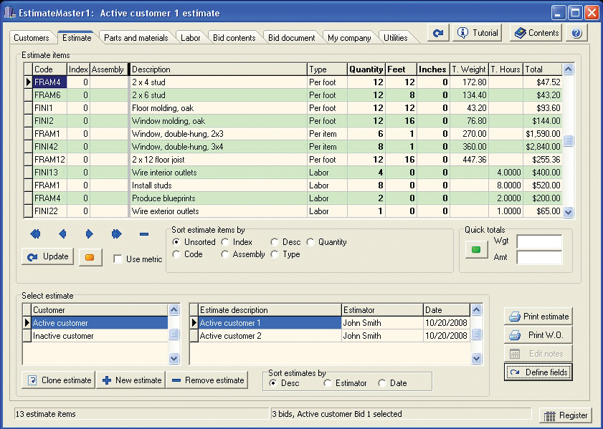
Task: Open the Utilities tab
Action: point(396,38)
